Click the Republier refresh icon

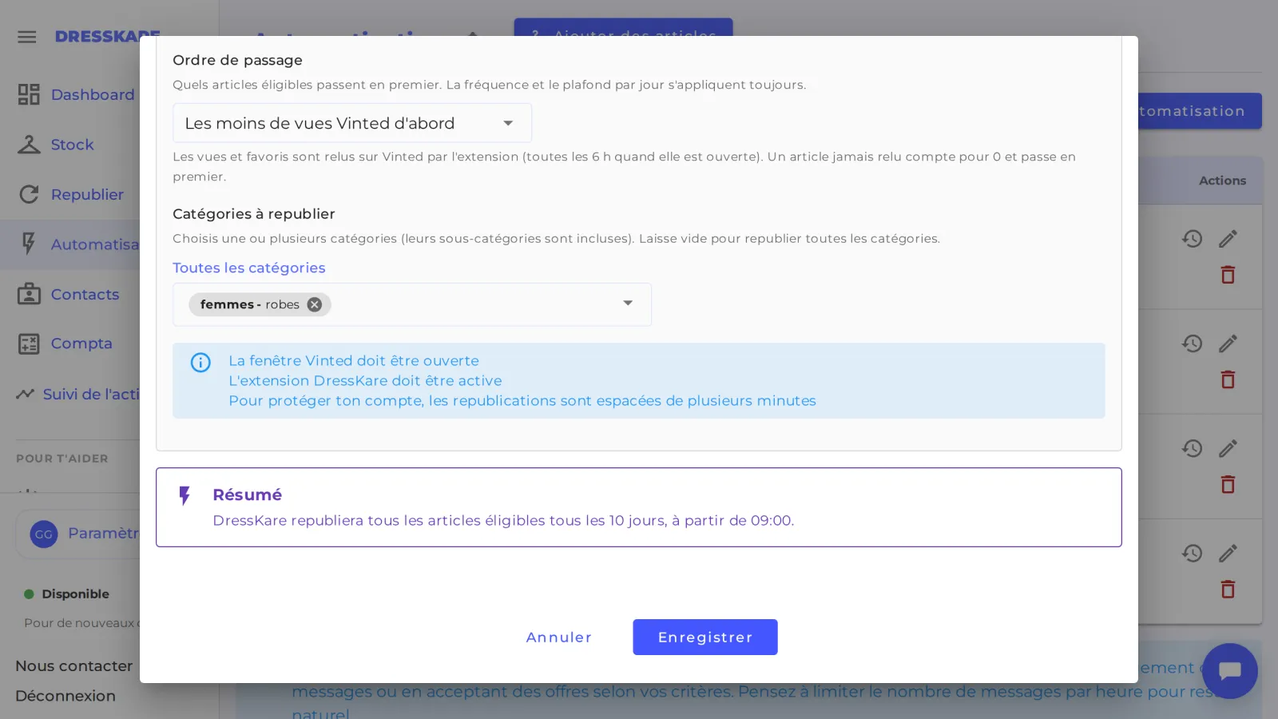pos(29,194)
